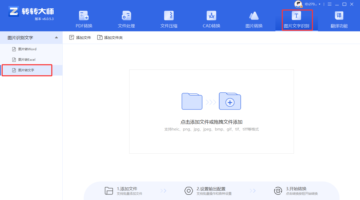Click the step 2 hexagon settings icon
Image resolution: width=360 pixels, height=200 pixels.
click(188, 191)
